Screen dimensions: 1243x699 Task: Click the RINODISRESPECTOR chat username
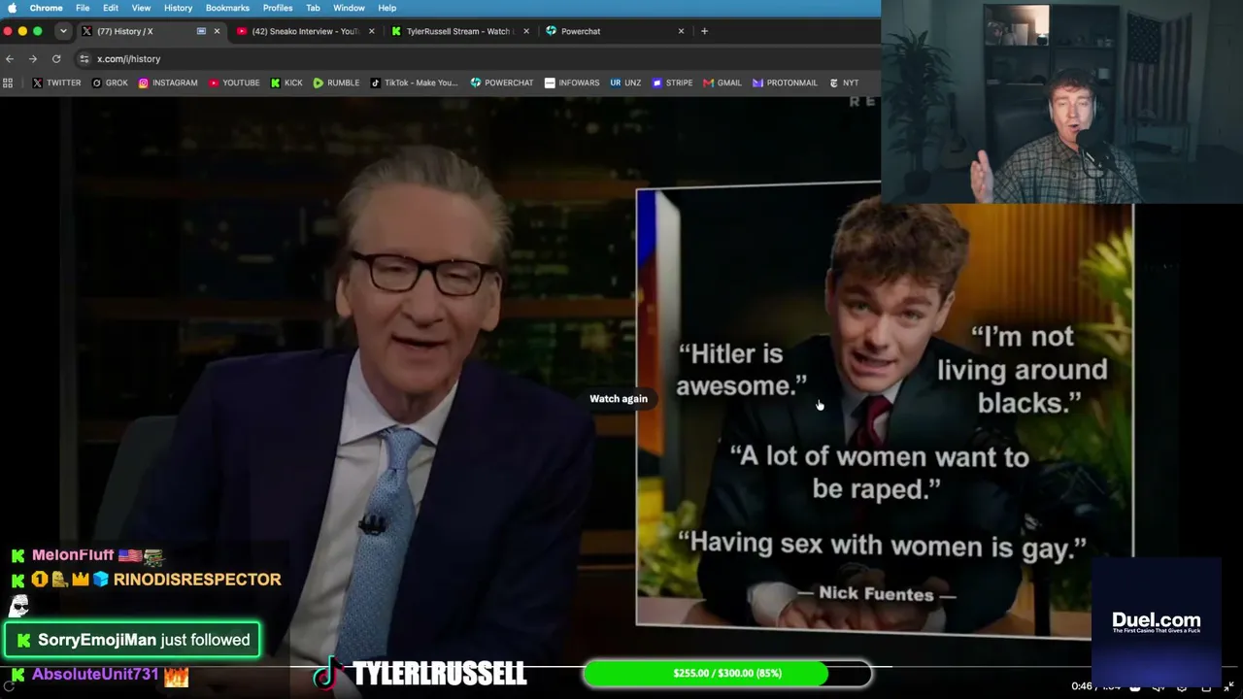coord(197,580)
